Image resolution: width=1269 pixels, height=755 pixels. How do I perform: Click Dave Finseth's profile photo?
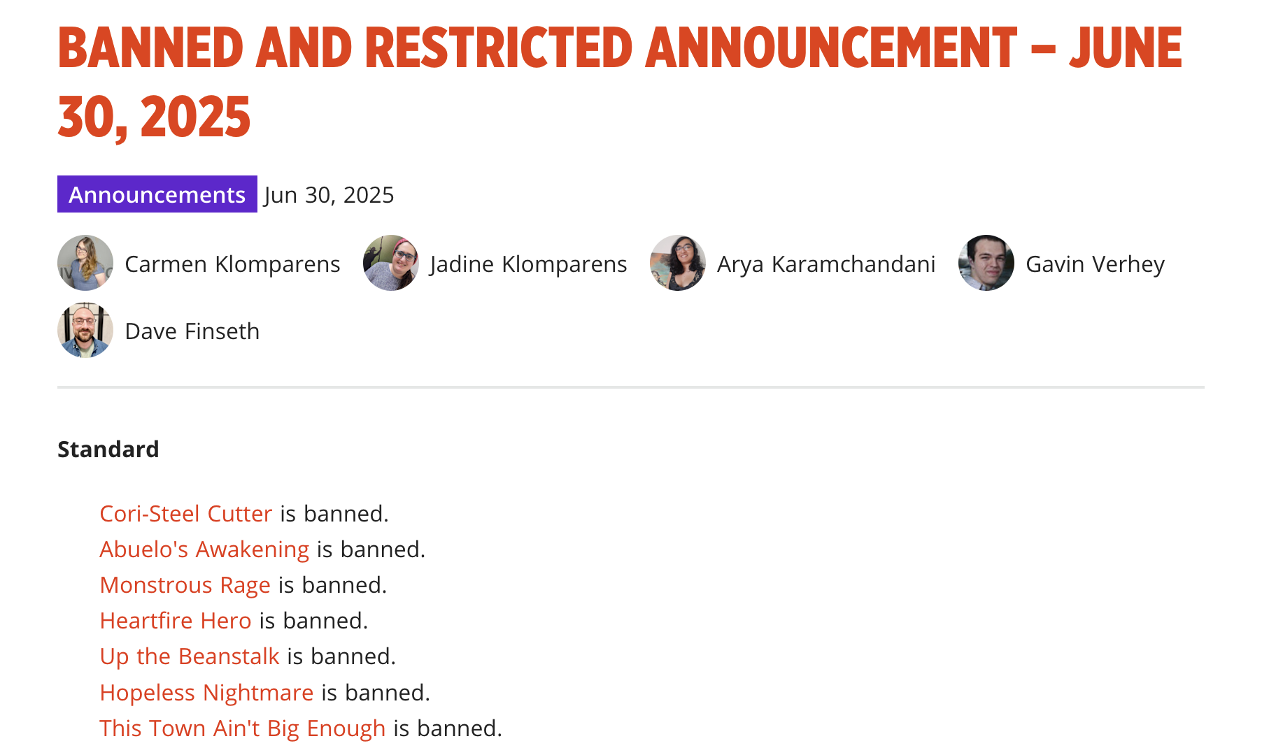pos(85,330)
